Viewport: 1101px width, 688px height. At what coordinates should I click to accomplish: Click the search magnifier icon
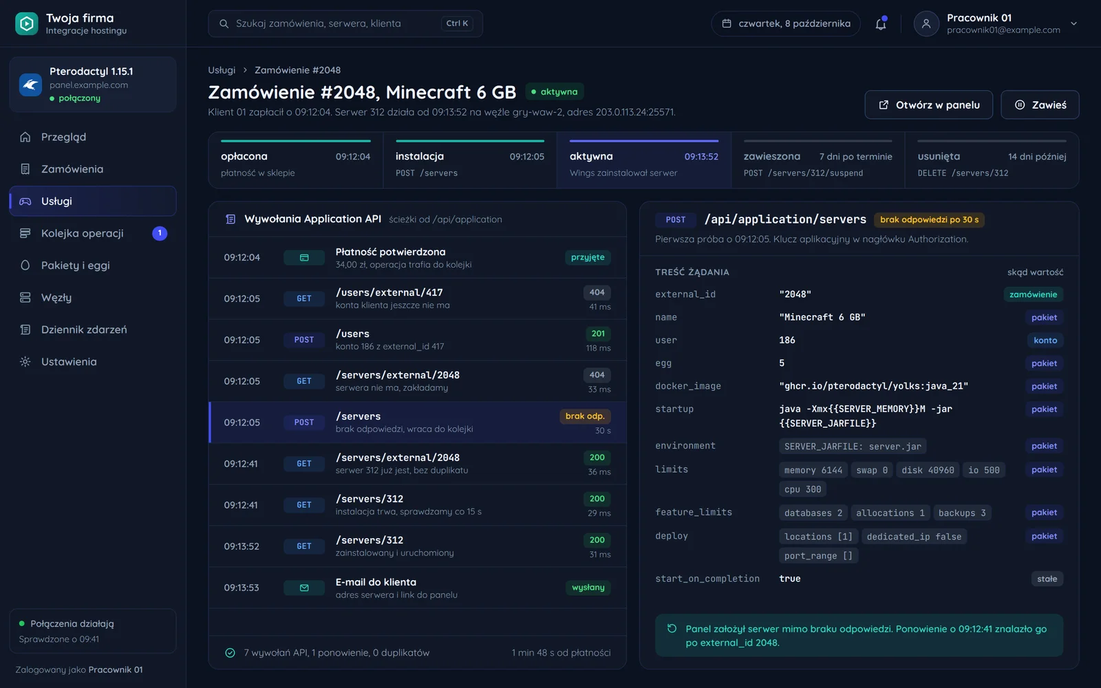point(224,23)
